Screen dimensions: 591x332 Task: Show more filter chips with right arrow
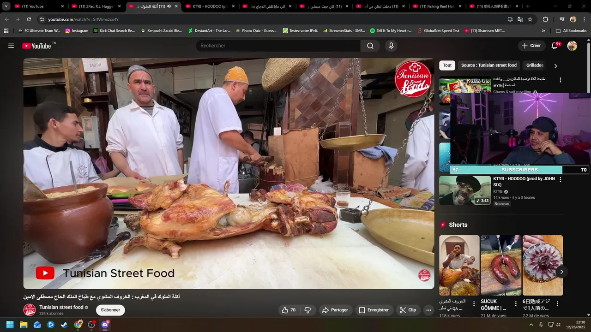(555, 66)
